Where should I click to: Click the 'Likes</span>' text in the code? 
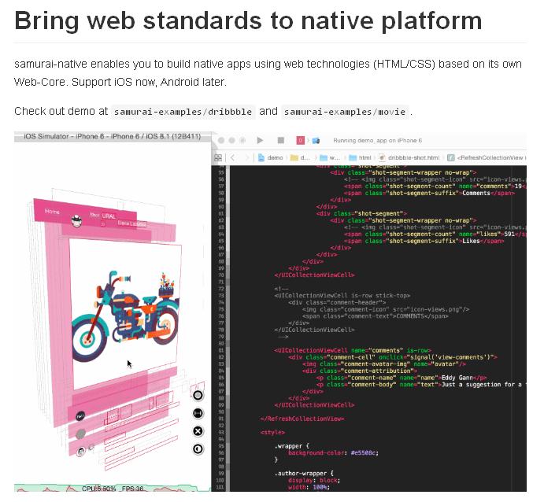[483, 241]
